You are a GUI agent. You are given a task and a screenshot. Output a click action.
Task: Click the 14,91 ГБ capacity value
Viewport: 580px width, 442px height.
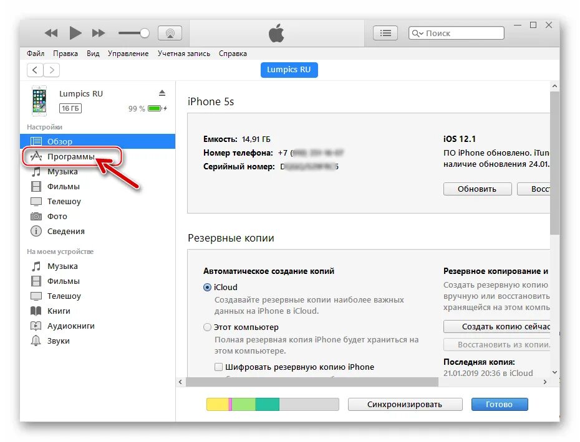pos(256,139)
